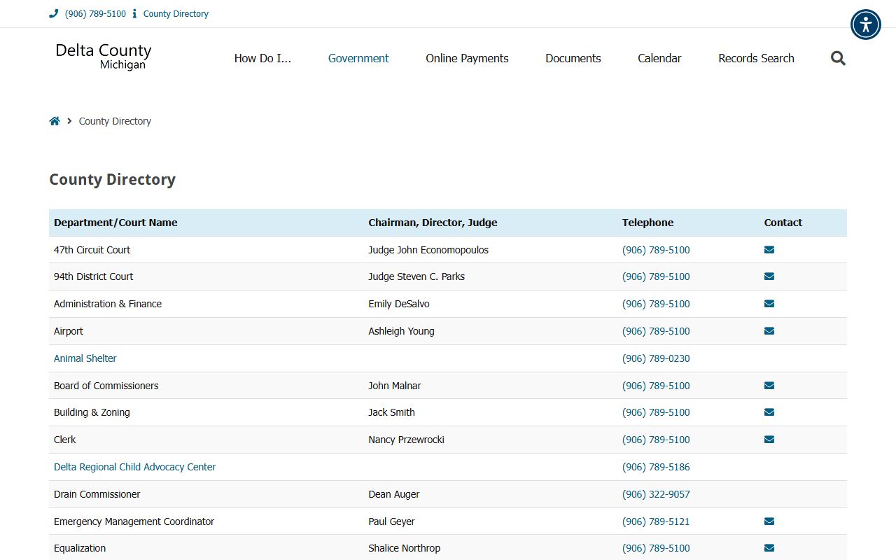Email the 94th District Court
The height and width of the screenshot is (560, 896).
tap(769, 276)
